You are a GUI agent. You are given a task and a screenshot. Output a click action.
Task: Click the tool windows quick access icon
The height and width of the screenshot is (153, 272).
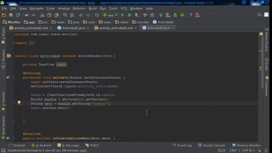pyautogui.click(x=3, y=150)
